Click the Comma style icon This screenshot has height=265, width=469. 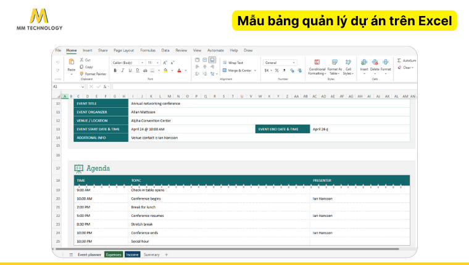(284, 70)
